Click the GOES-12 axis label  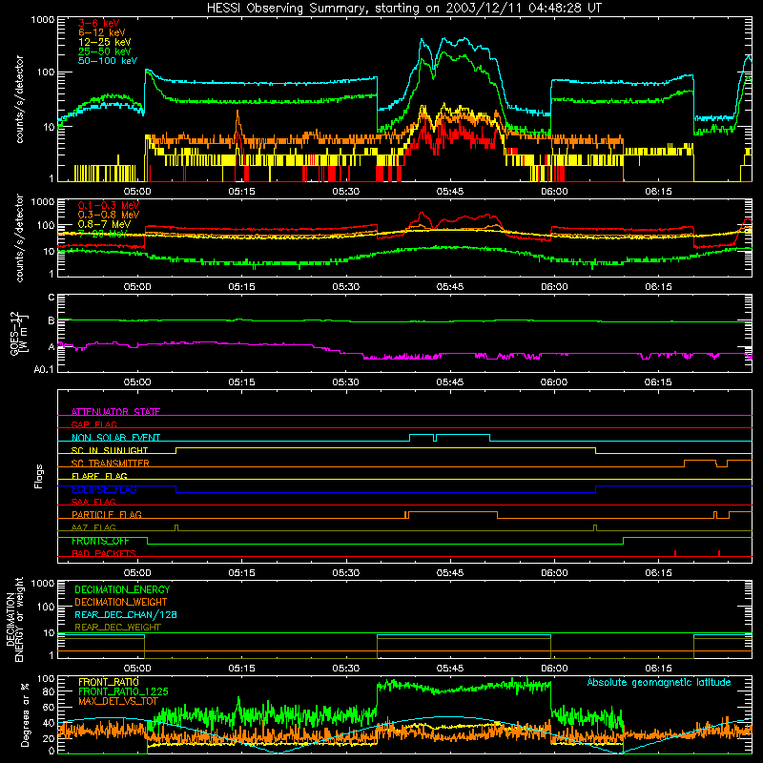(x=19, y=333)
